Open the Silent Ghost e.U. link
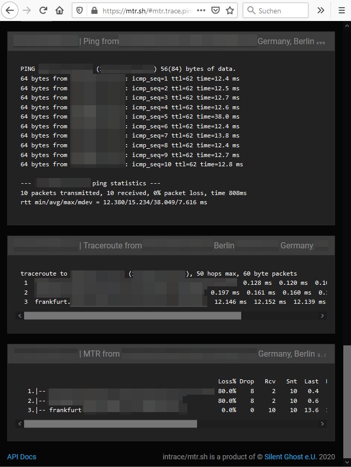This screenshot has height=467, width=351. coord(290,457)
